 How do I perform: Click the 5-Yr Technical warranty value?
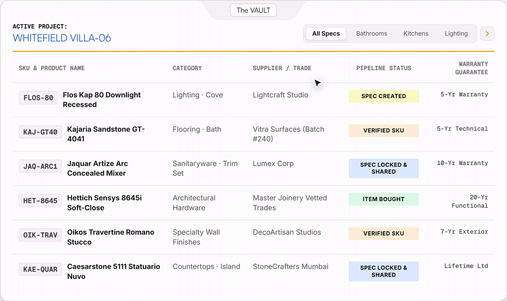(463, 129)
